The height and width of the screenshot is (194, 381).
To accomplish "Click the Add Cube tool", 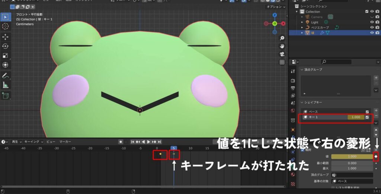I will coord(6,96).
